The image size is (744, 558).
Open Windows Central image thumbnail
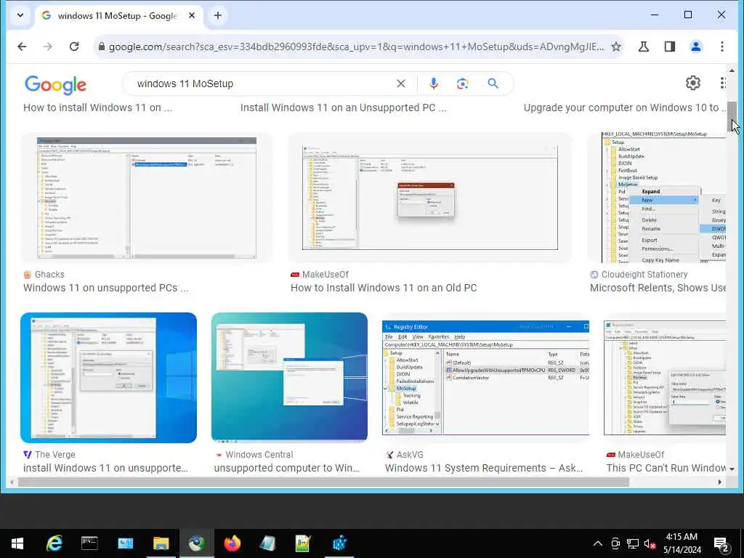(289, 378)
